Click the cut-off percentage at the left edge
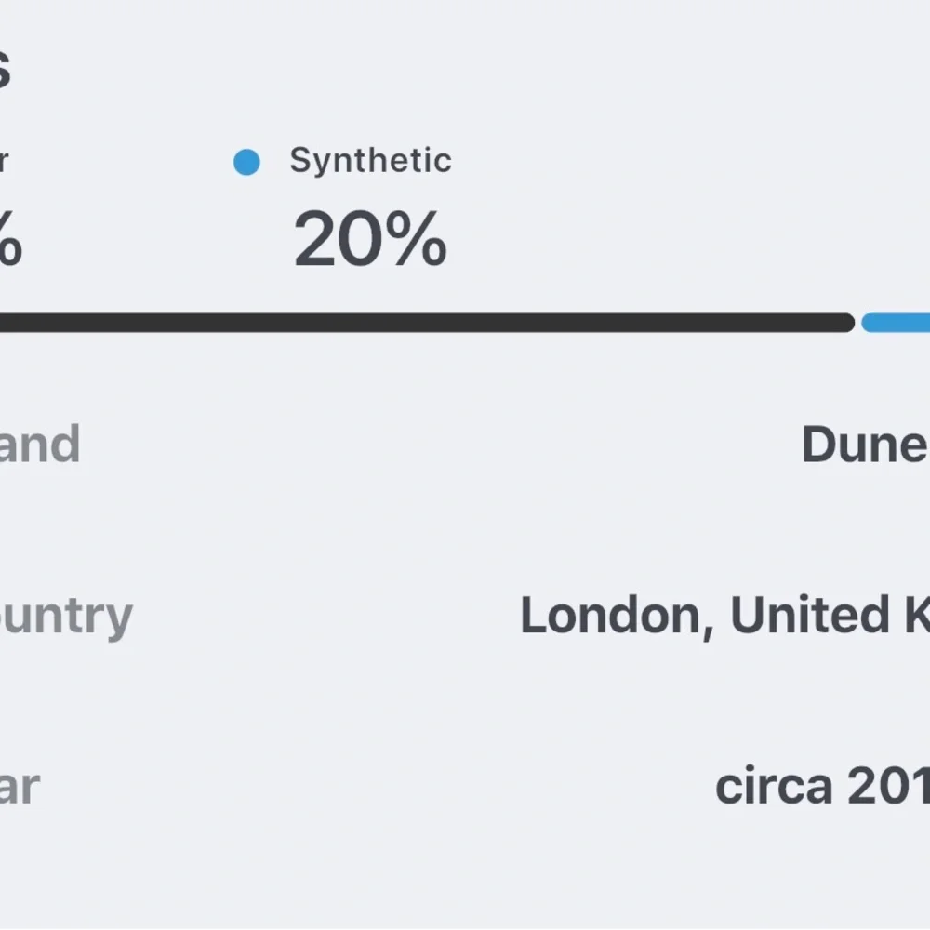The width and height of the screenshot is (930, 930). pos(9,242)
